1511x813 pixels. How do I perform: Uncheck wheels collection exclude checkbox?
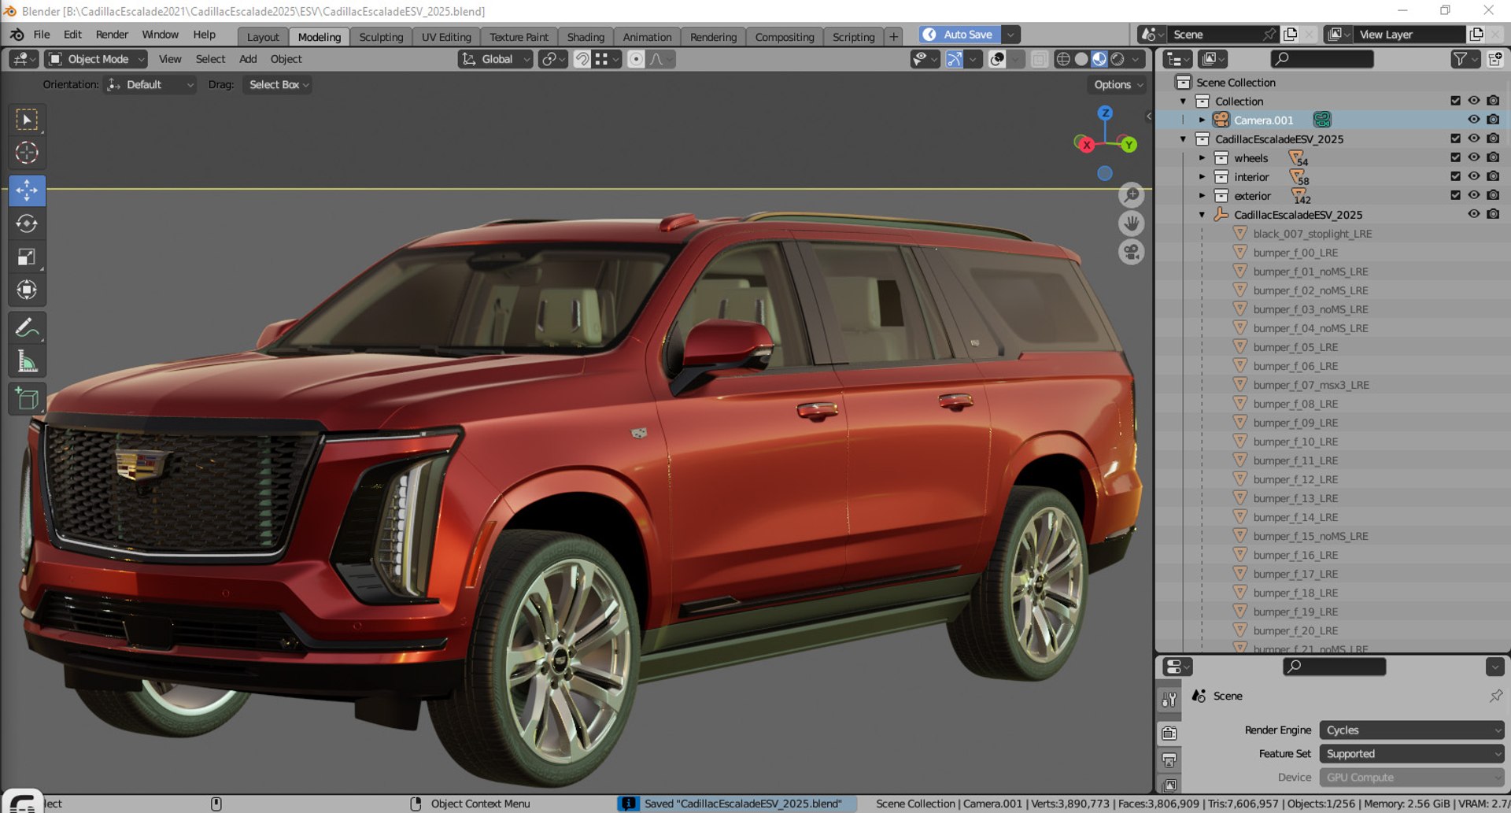coord(1455,157)
